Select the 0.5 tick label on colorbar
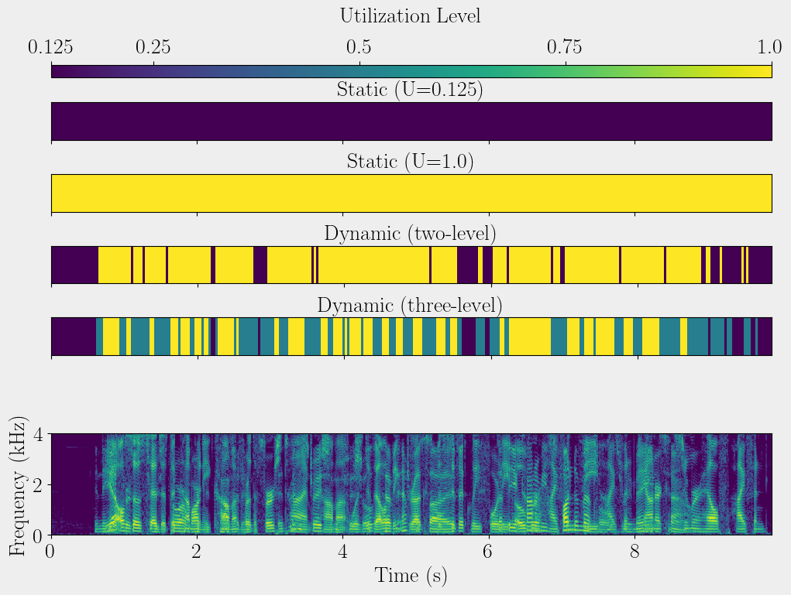The image size is (791, 595). (x=359, y=48)
